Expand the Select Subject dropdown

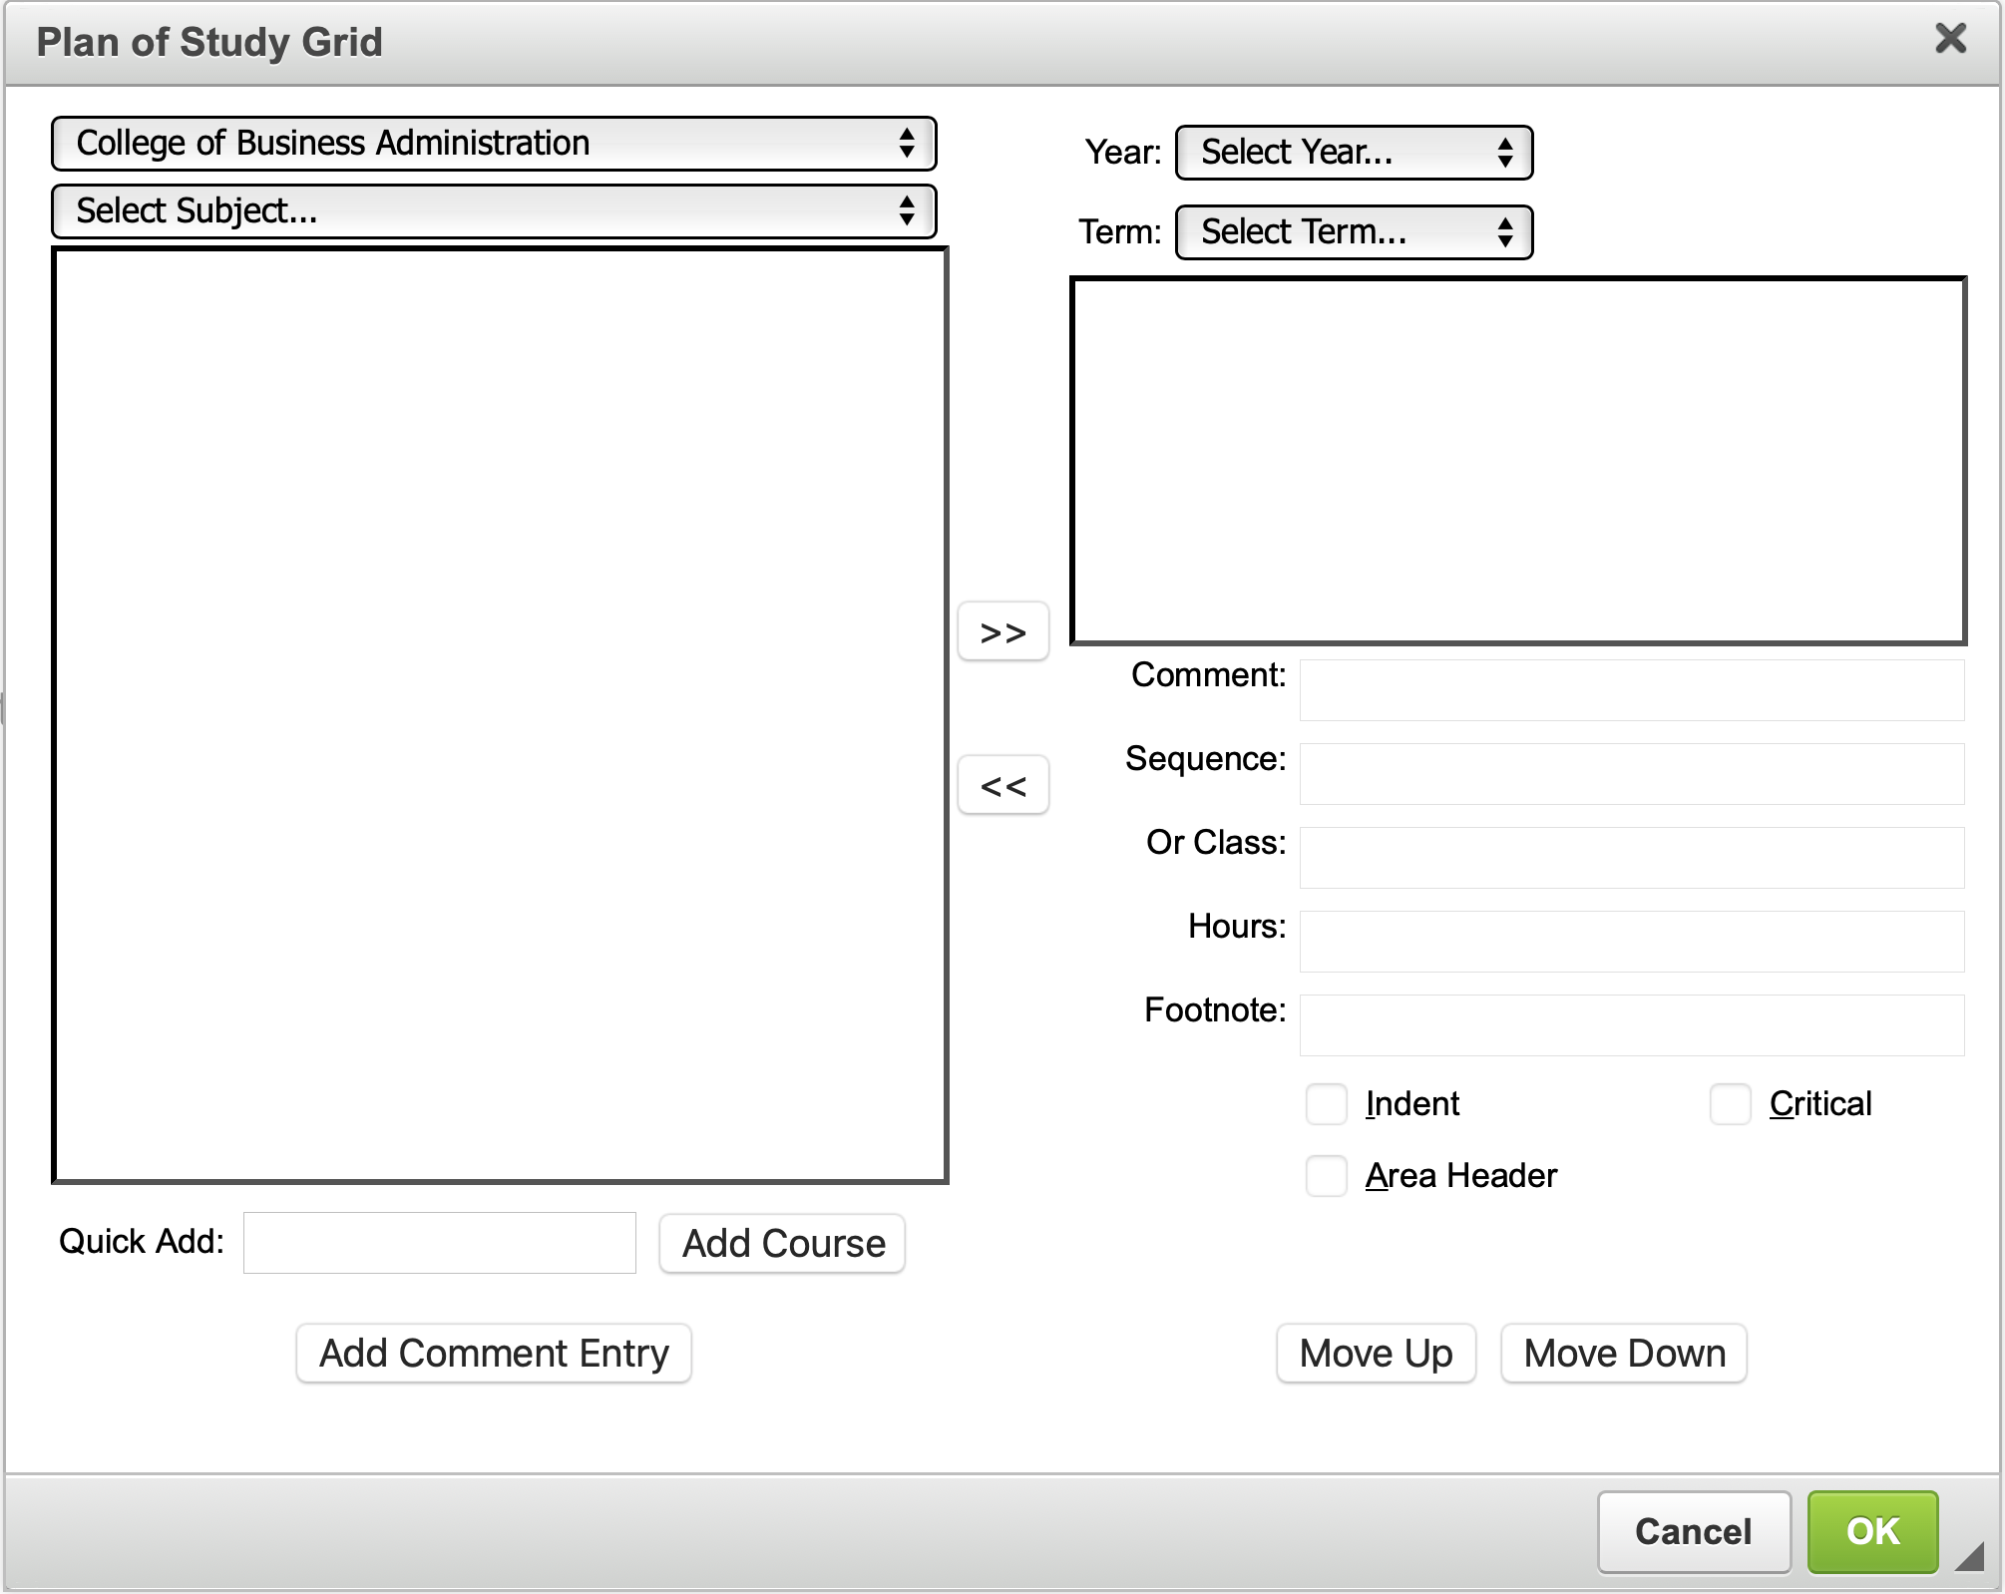[494, 211]
